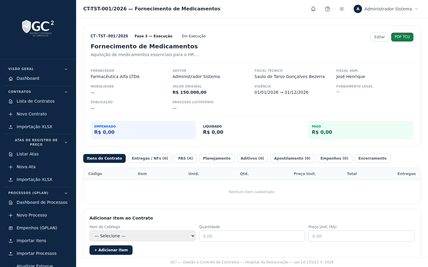Image resolution: width=428 pixels, height=267 pixels.
Task: Click the house icon beside Dashboard
Action: (x=11, y=79)
